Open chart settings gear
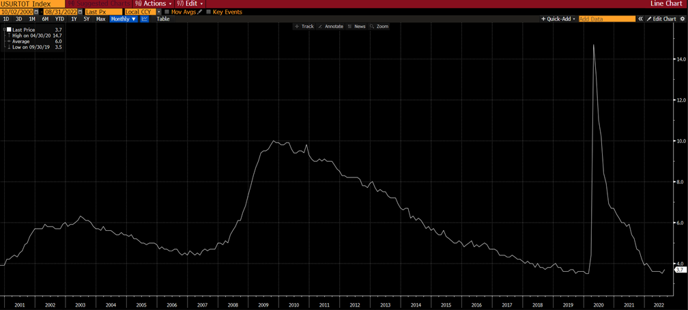 coord(683,19)
